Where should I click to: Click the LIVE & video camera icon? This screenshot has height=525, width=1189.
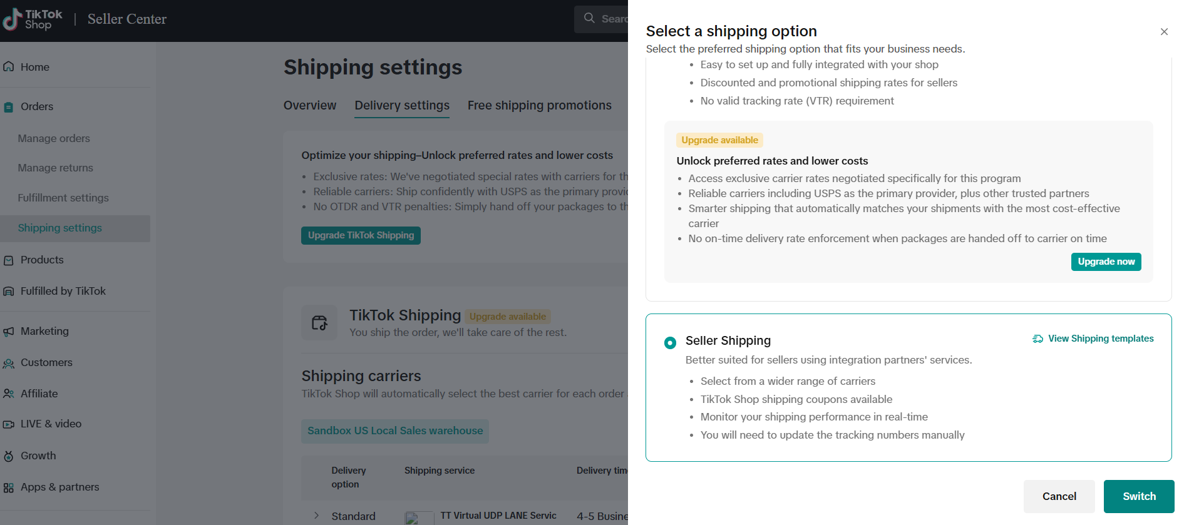point(9,424)
